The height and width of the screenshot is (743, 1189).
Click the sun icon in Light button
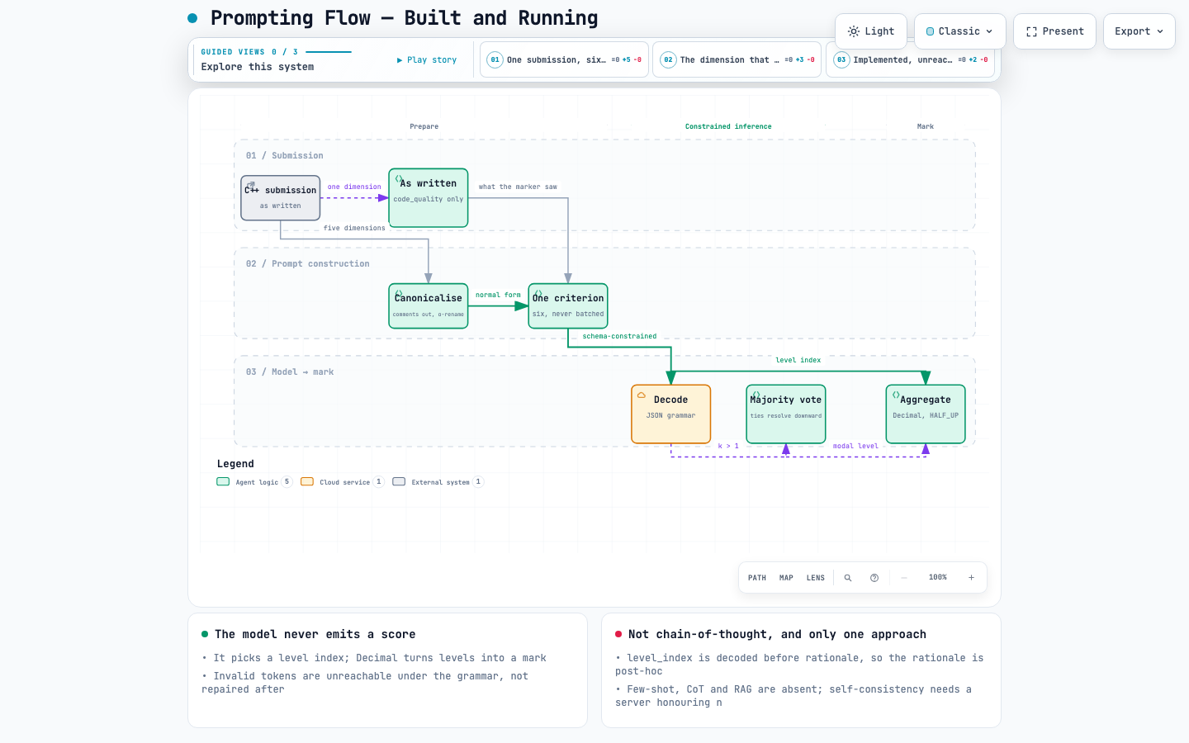(854, 31)
